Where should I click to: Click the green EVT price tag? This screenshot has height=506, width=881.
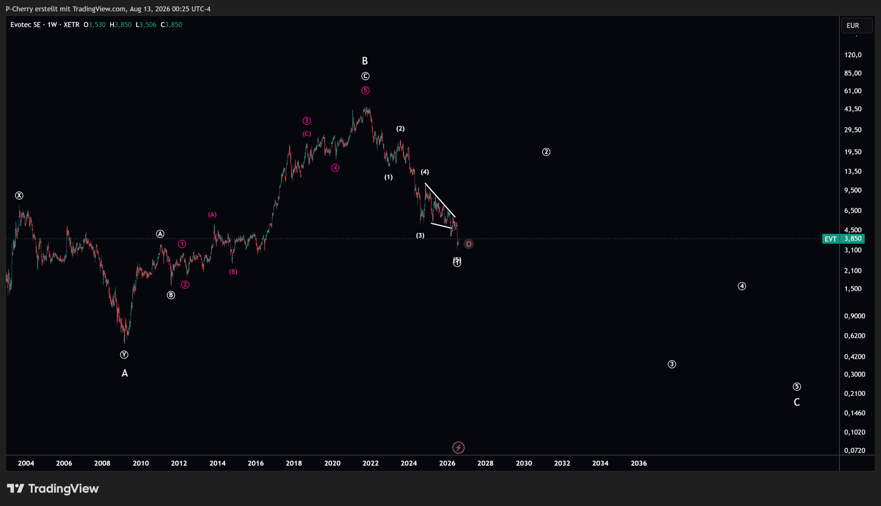830,239
